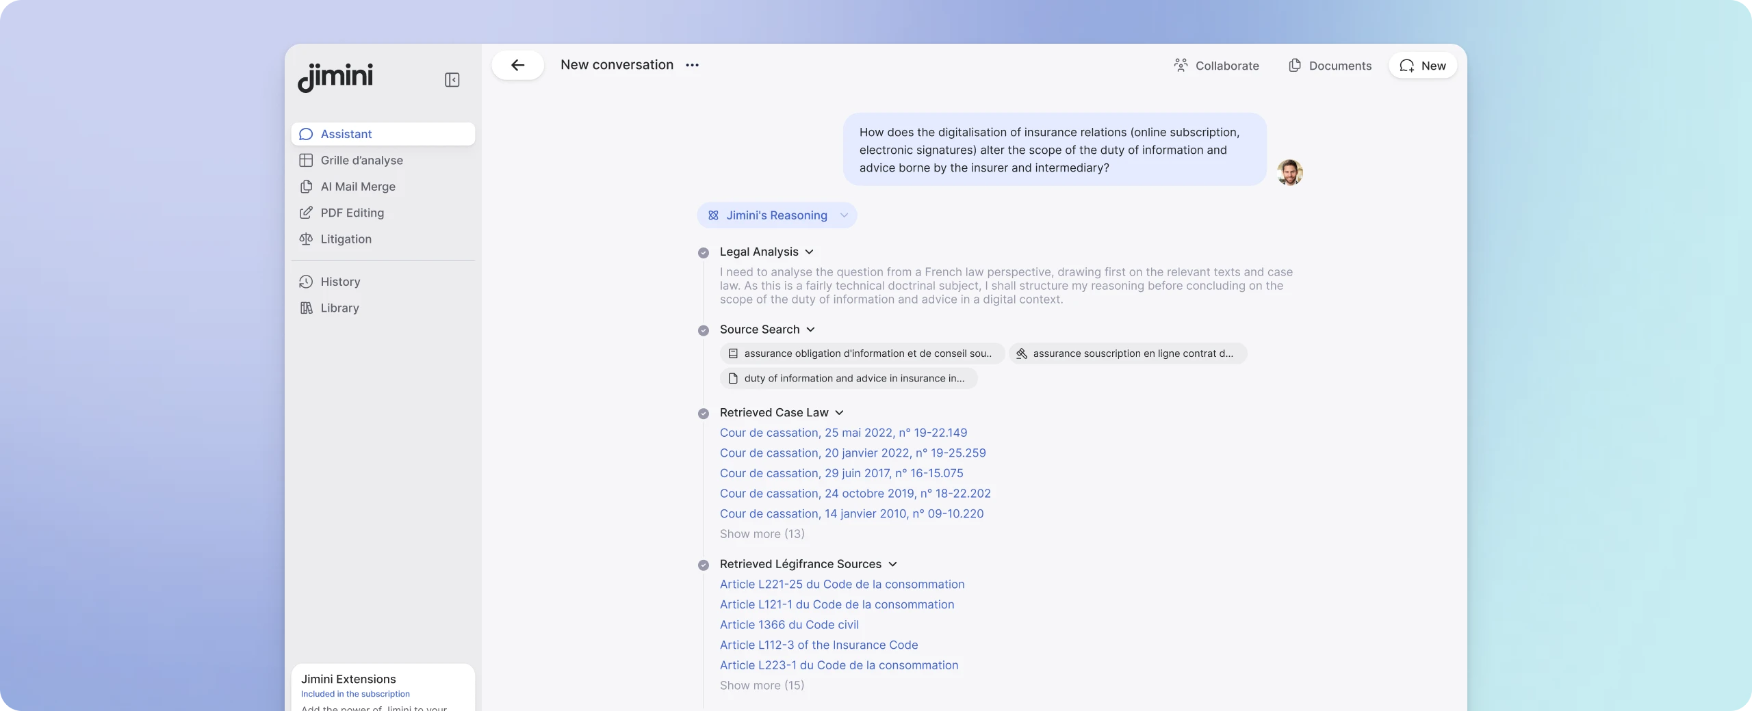1752x711 pixels.
Task: Click the Documents button
Action: 1330,66
